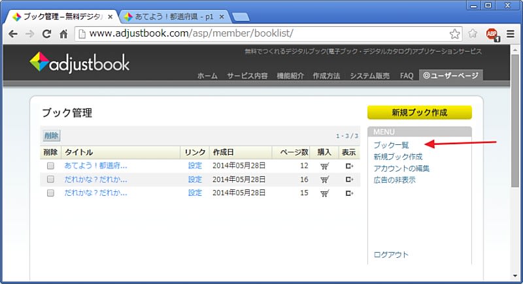This screenshot has width=523, height=284.
Task: Check the box for あてよう！都道府 book
Action: tap(50, 166)
